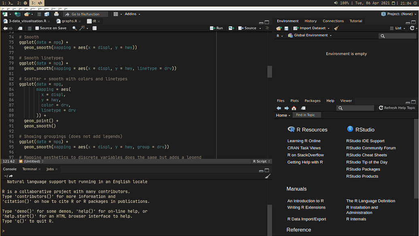
Task: Switch to the Files tab
Action: point(281,101)
